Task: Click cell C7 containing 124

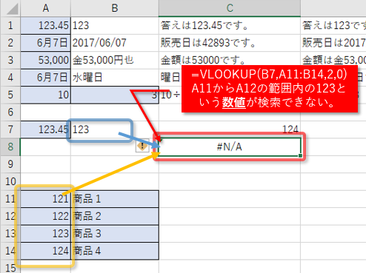Action: [x=230, y=129]
